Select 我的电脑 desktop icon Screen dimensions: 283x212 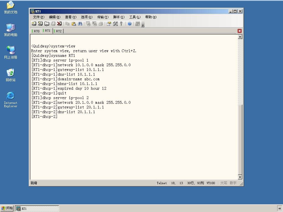point(11,30)
